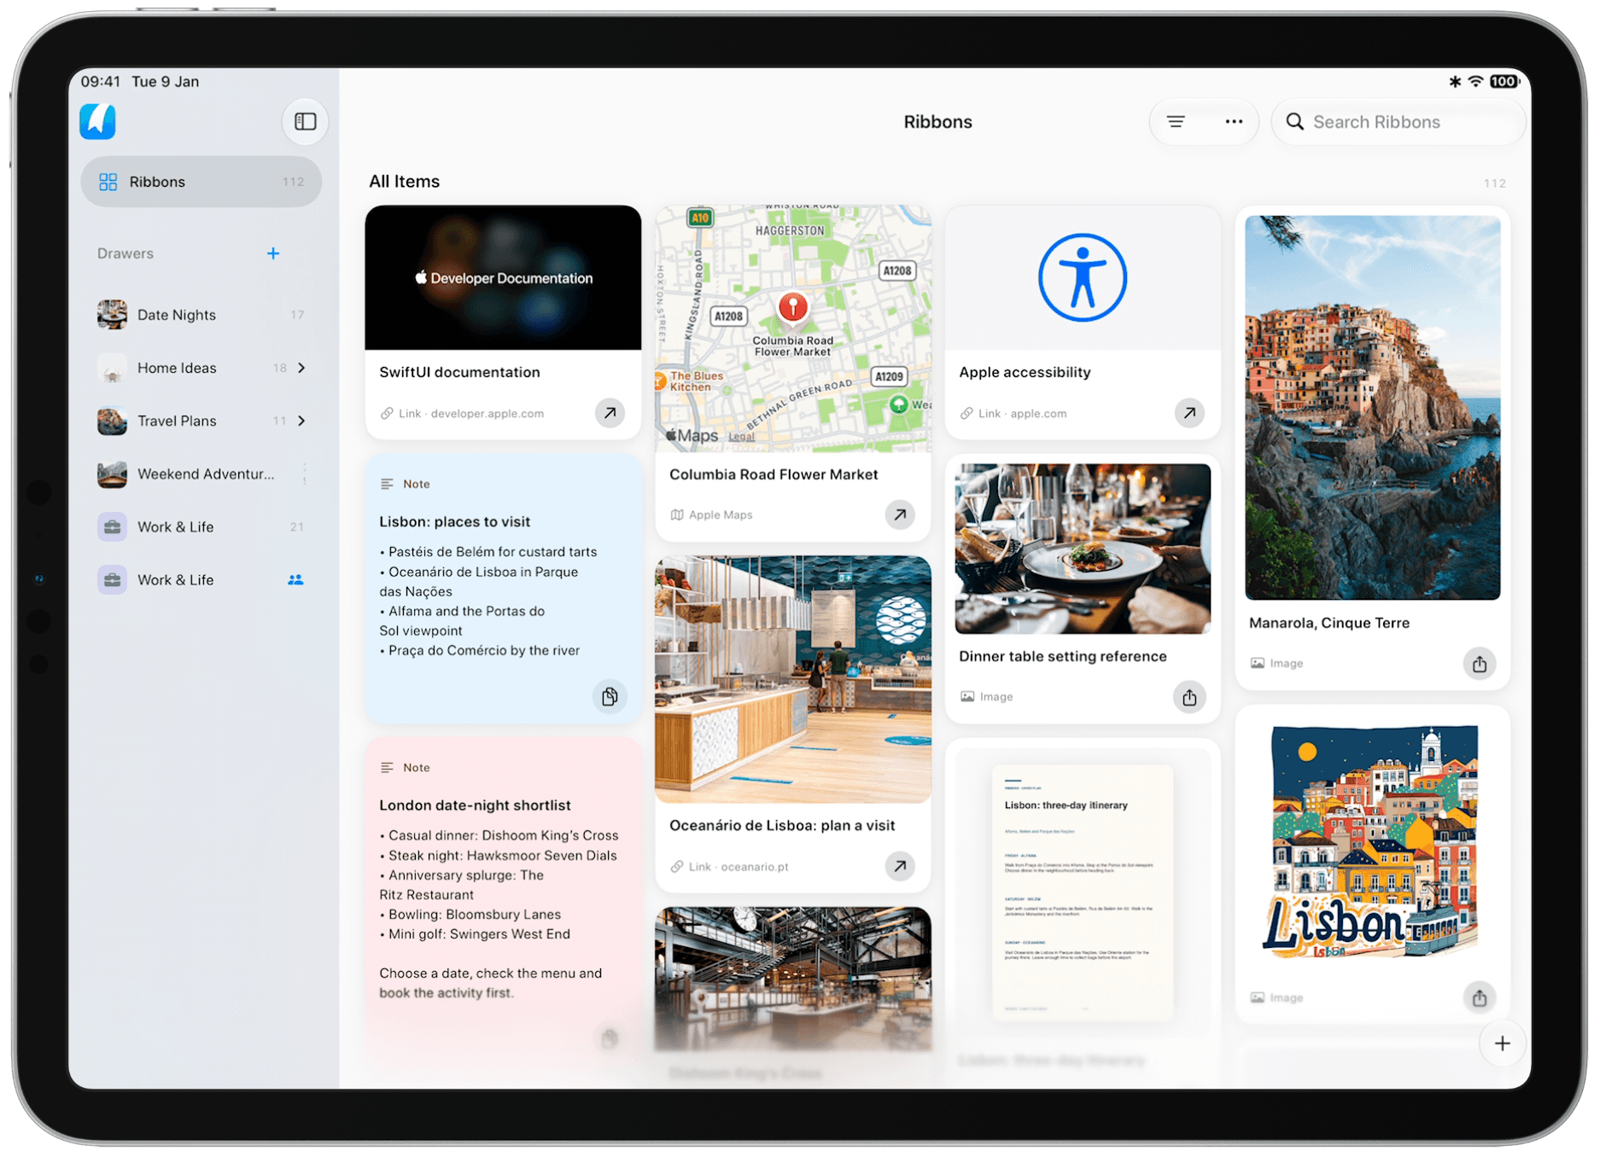
Task: Open SwiftUI documentation link arrow
Action: [610, 413]
